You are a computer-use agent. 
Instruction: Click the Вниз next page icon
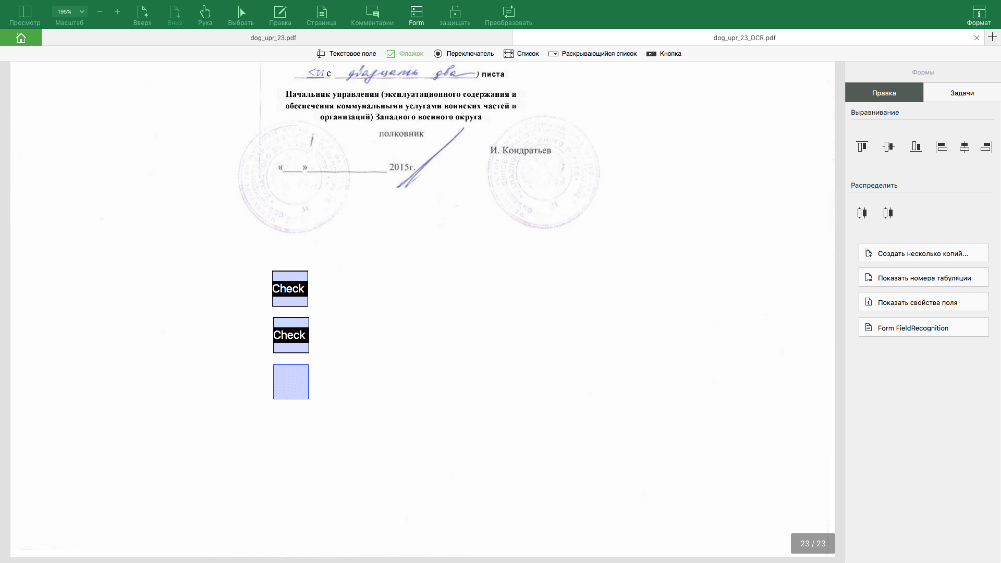pos(175,15)
